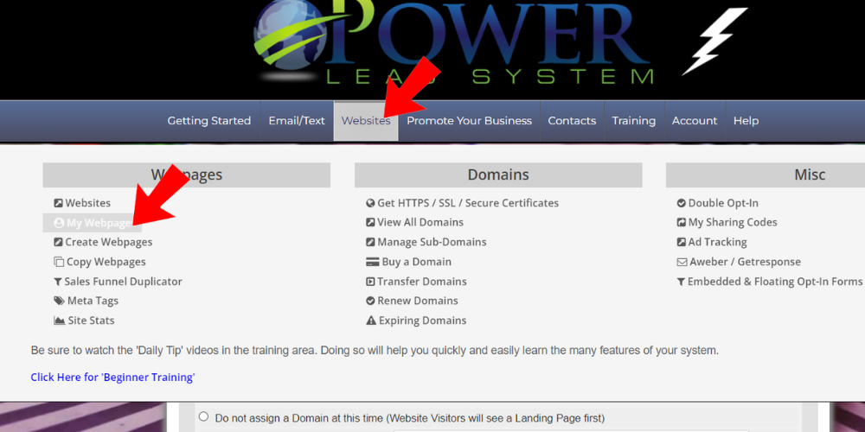Open Expiring Domains link
Screen dimensions: 865x432
click(x=423, y=321)
